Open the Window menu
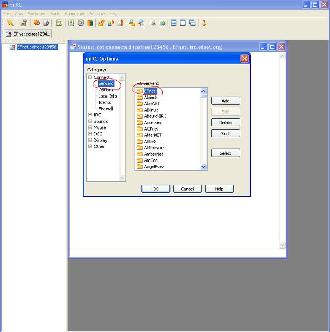This screenshot has width=330, height=332. pyautogui.click(x=98, y=13)
